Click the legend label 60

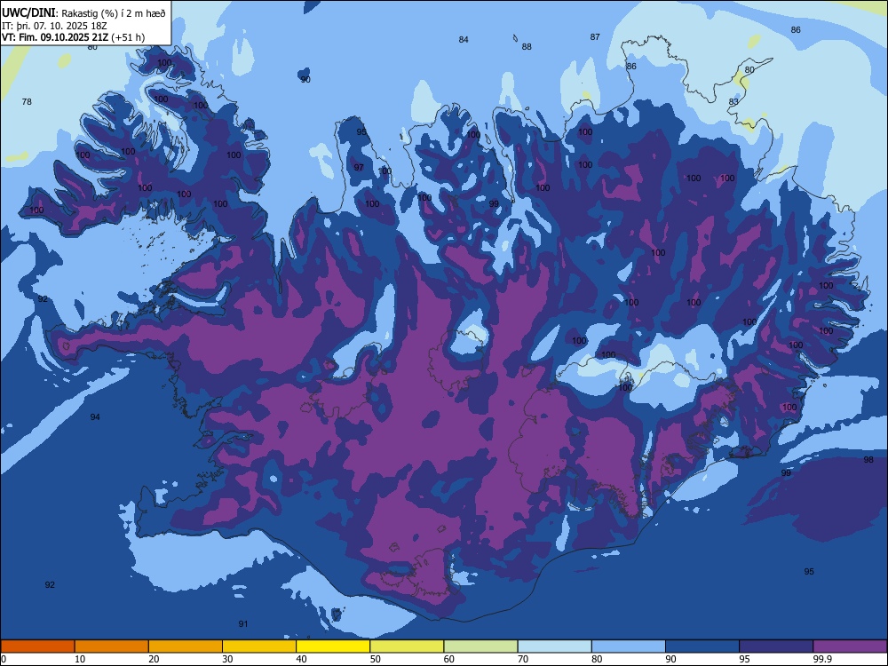449,659
